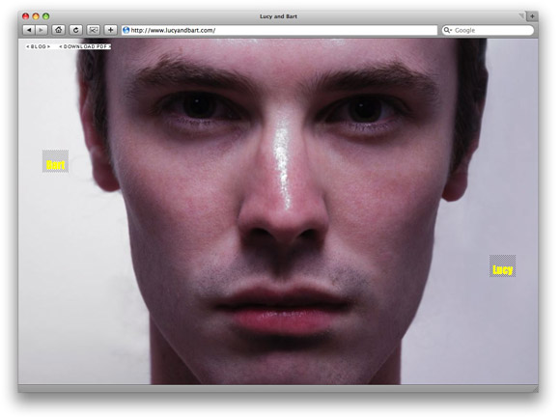Open the BLOG link

(x=39, y=46)
